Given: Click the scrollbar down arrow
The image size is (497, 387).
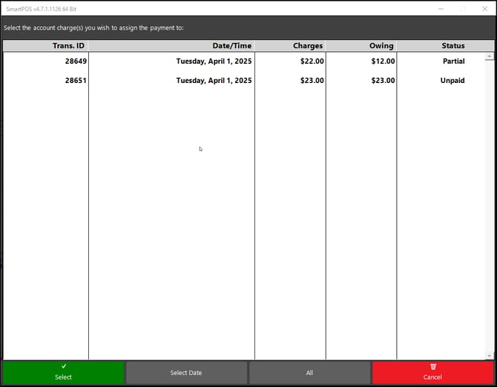Looking at the screenshot, I should [490, 355].
